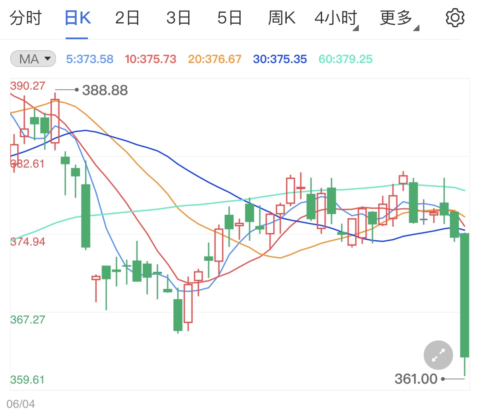Click the MA20 value 20:376.67

215,59
